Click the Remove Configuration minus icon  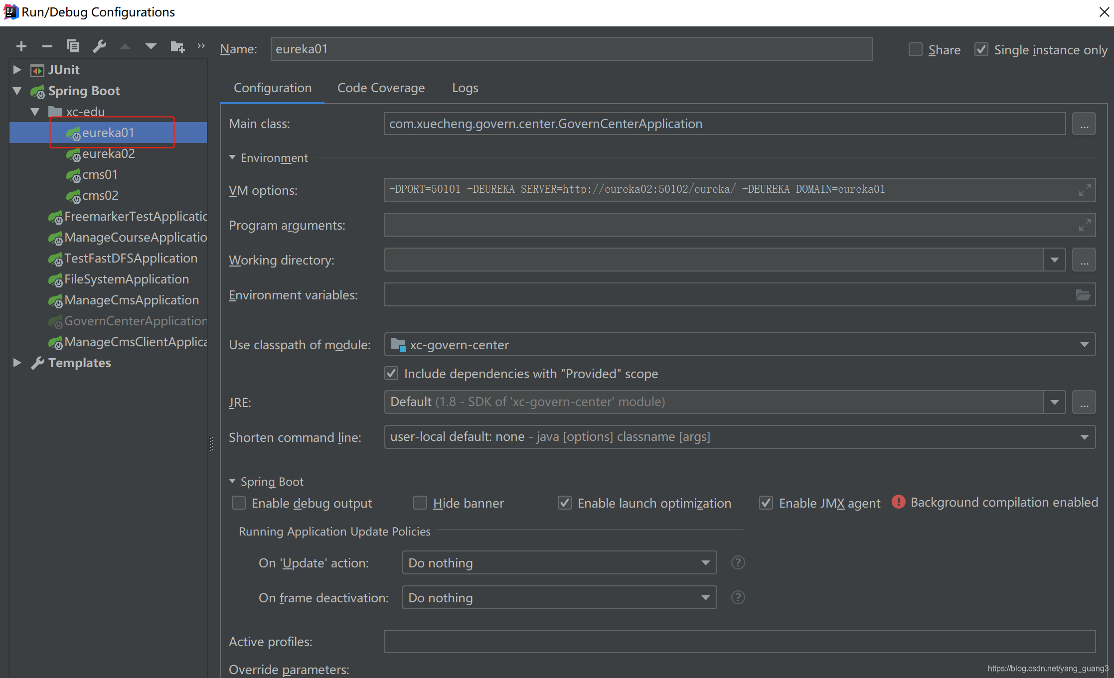click(x=47, y=47)
